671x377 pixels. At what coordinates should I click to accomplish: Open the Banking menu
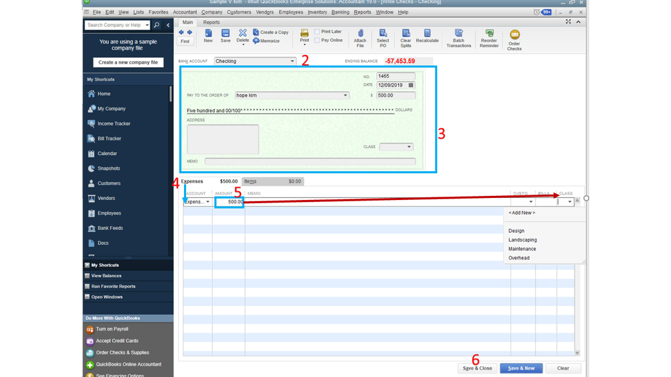(341, 12)
